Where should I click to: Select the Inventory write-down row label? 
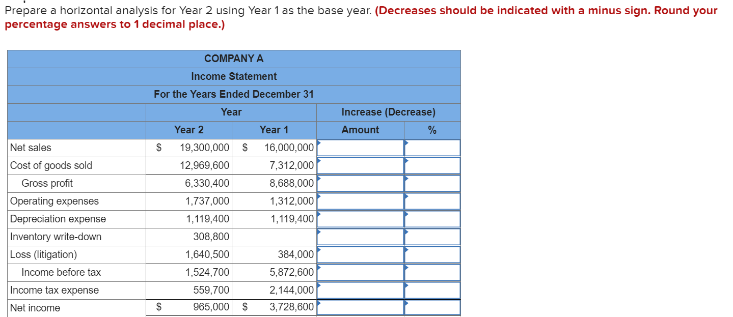click(x=56, y=237)
